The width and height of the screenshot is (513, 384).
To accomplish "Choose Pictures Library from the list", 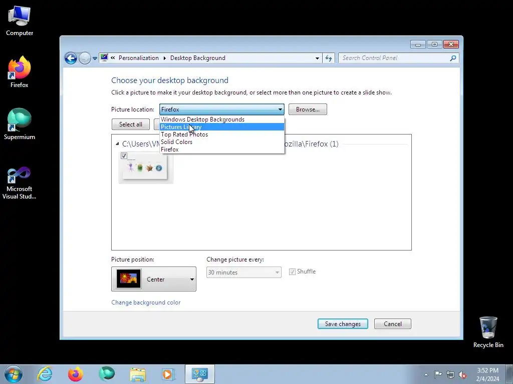I will coord(222,127).
